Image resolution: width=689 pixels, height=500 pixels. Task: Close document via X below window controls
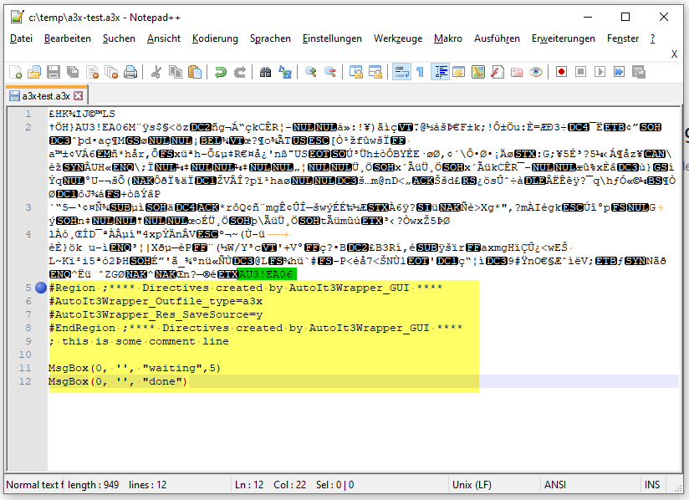pos(674,54)
